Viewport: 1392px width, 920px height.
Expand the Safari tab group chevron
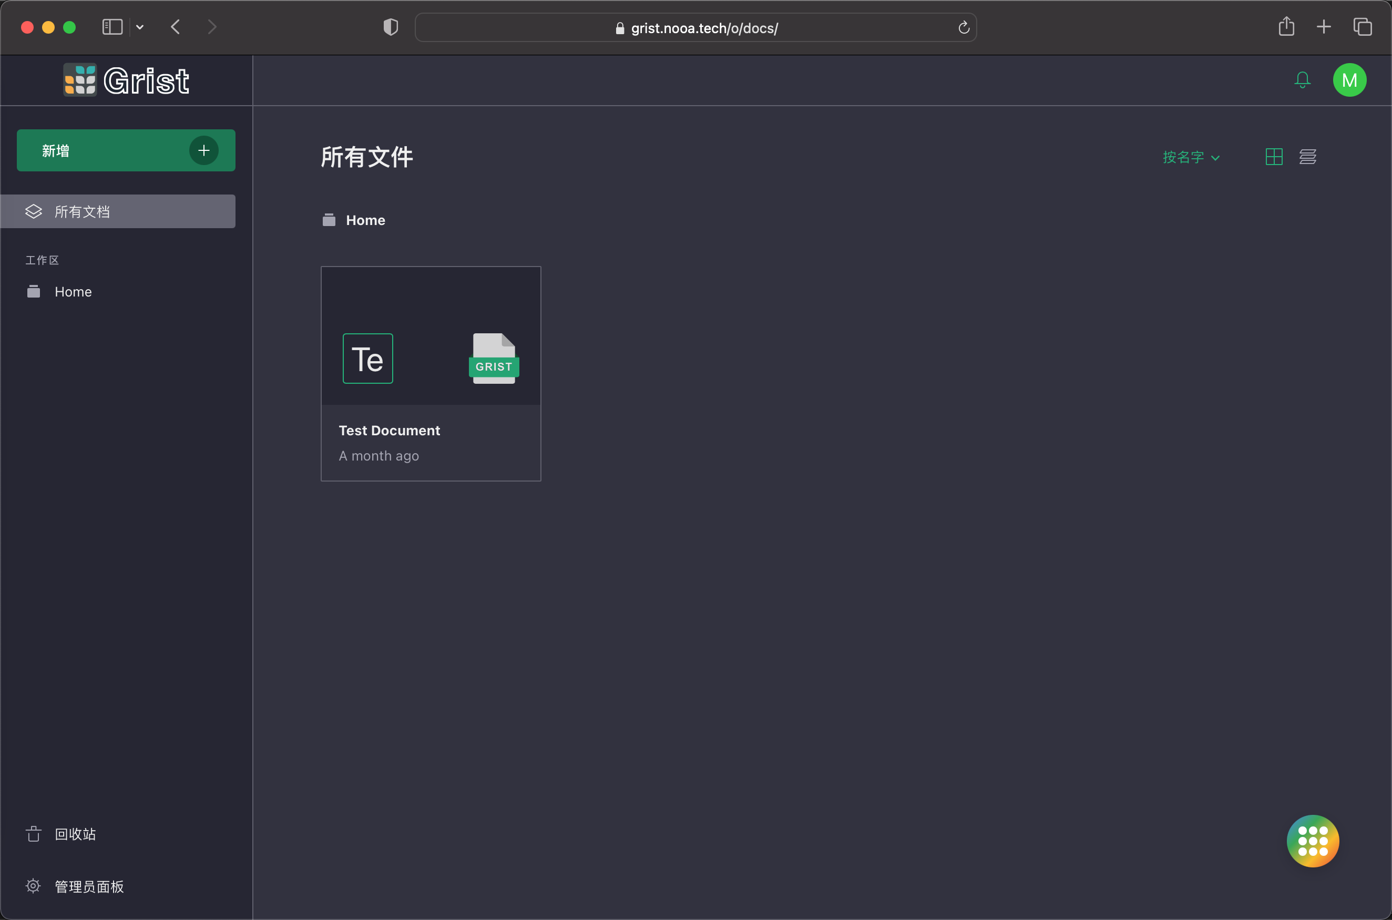[x=140, y=27]
